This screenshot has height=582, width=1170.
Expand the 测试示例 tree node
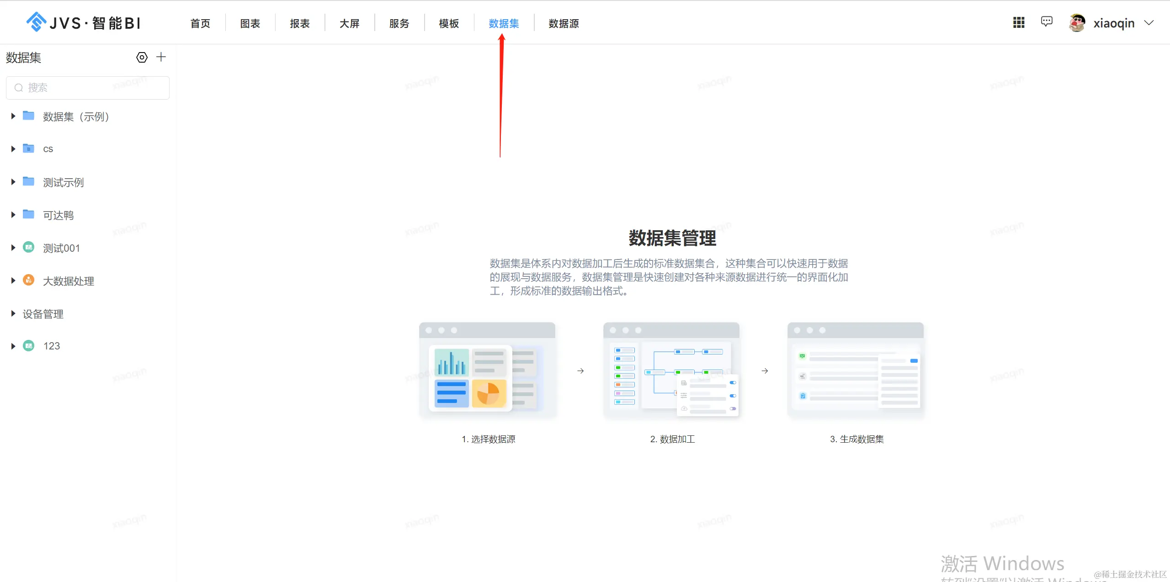(13, 182)
